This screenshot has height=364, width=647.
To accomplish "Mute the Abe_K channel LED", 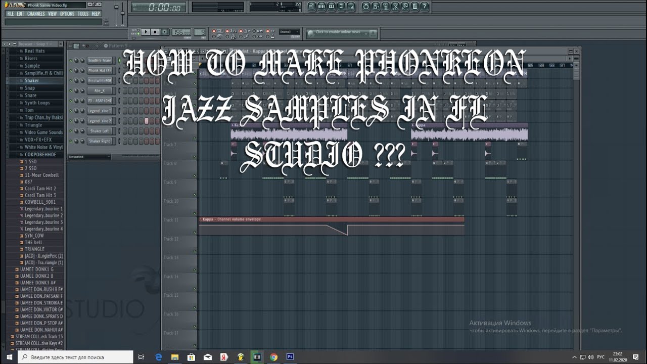I will [71, 90].
